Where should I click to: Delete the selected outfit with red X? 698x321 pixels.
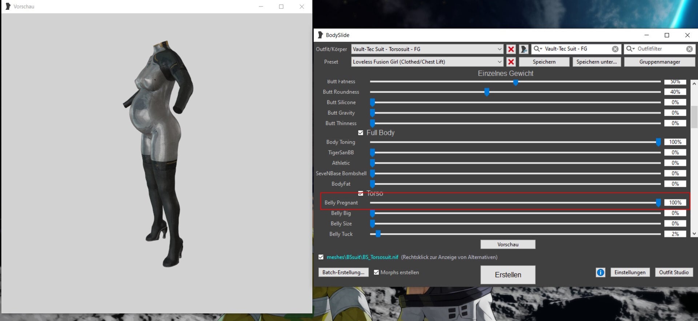511,49
